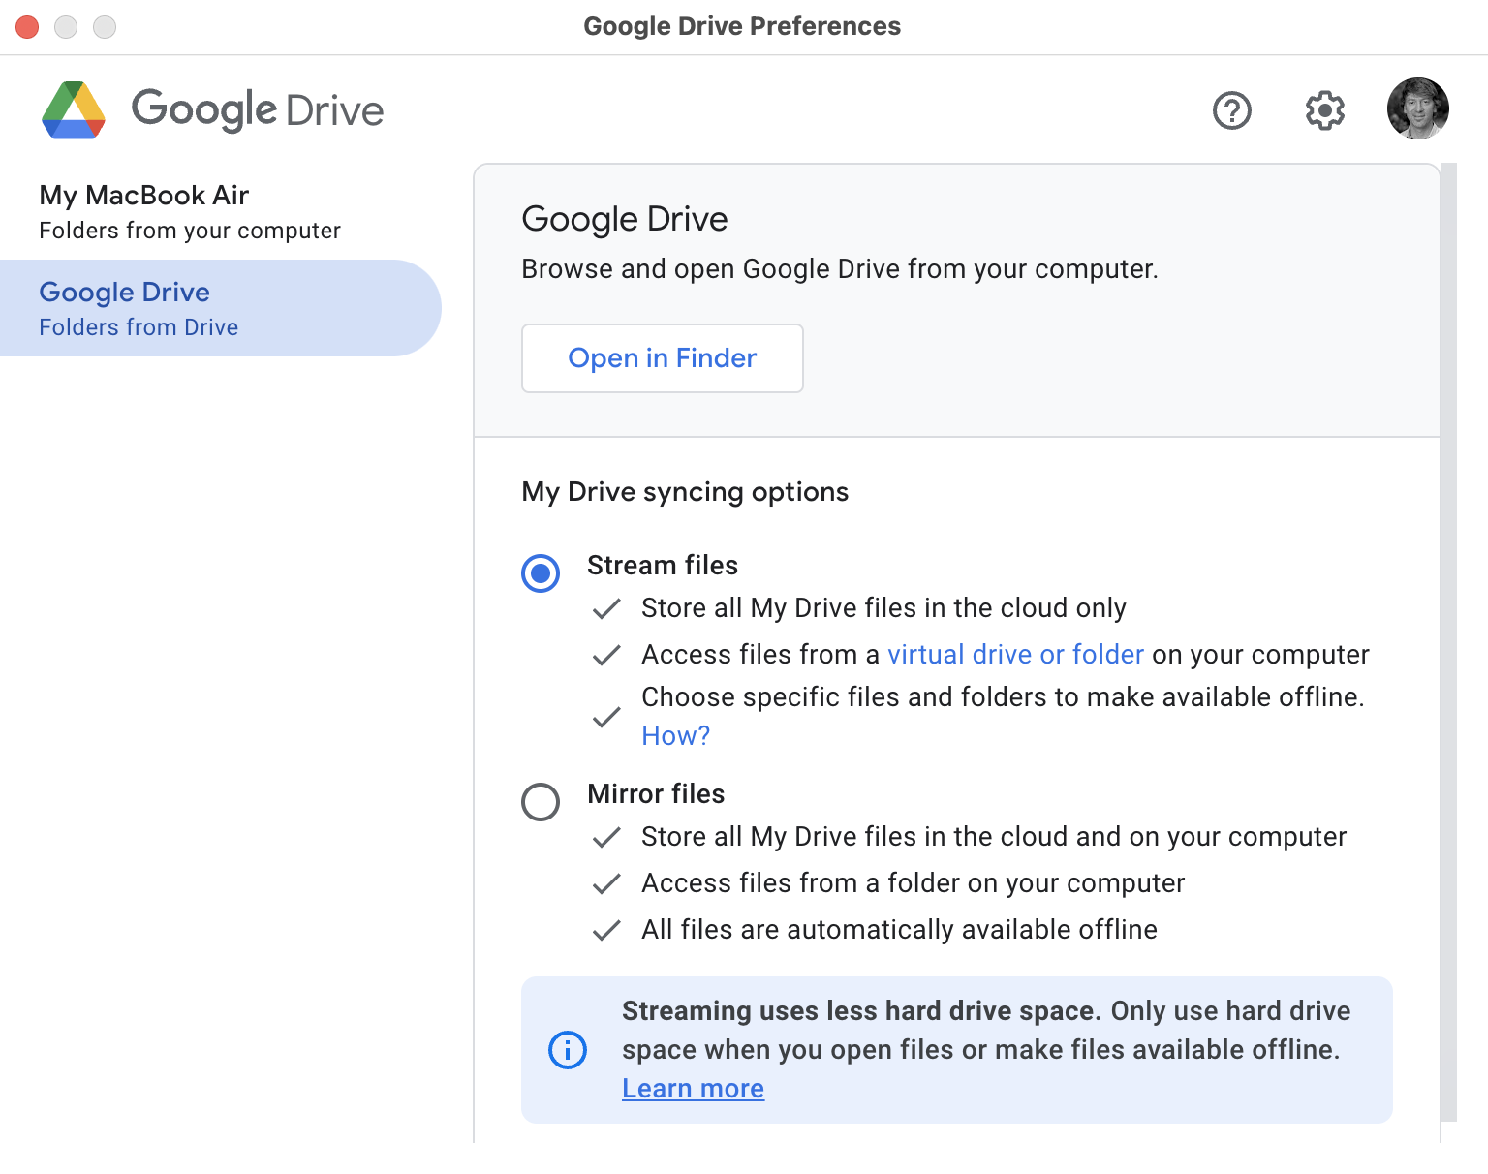Image resolution: width=1488 pixels, height=1174 pixels.
Task: Click checkmark beside cloud only storage
Action: coord(606,608)
